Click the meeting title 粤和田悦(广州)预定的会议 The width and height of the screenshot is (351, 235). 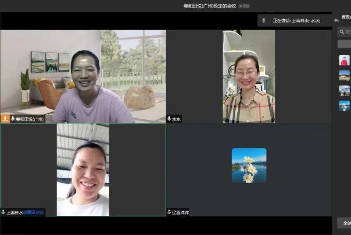click(210, 6)
